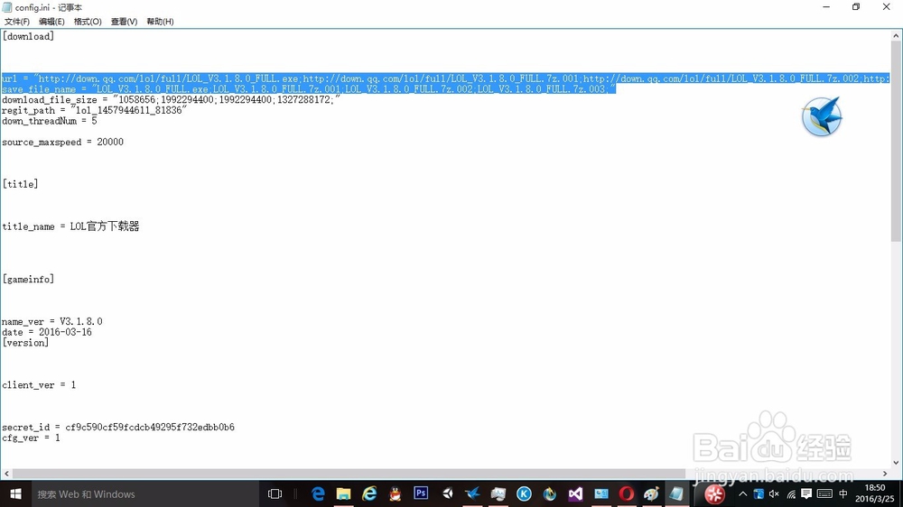Click the horizontal scrollbar left arrow
Image resolution: width=903 pixels, height=507 pixels.
(6, 474)
